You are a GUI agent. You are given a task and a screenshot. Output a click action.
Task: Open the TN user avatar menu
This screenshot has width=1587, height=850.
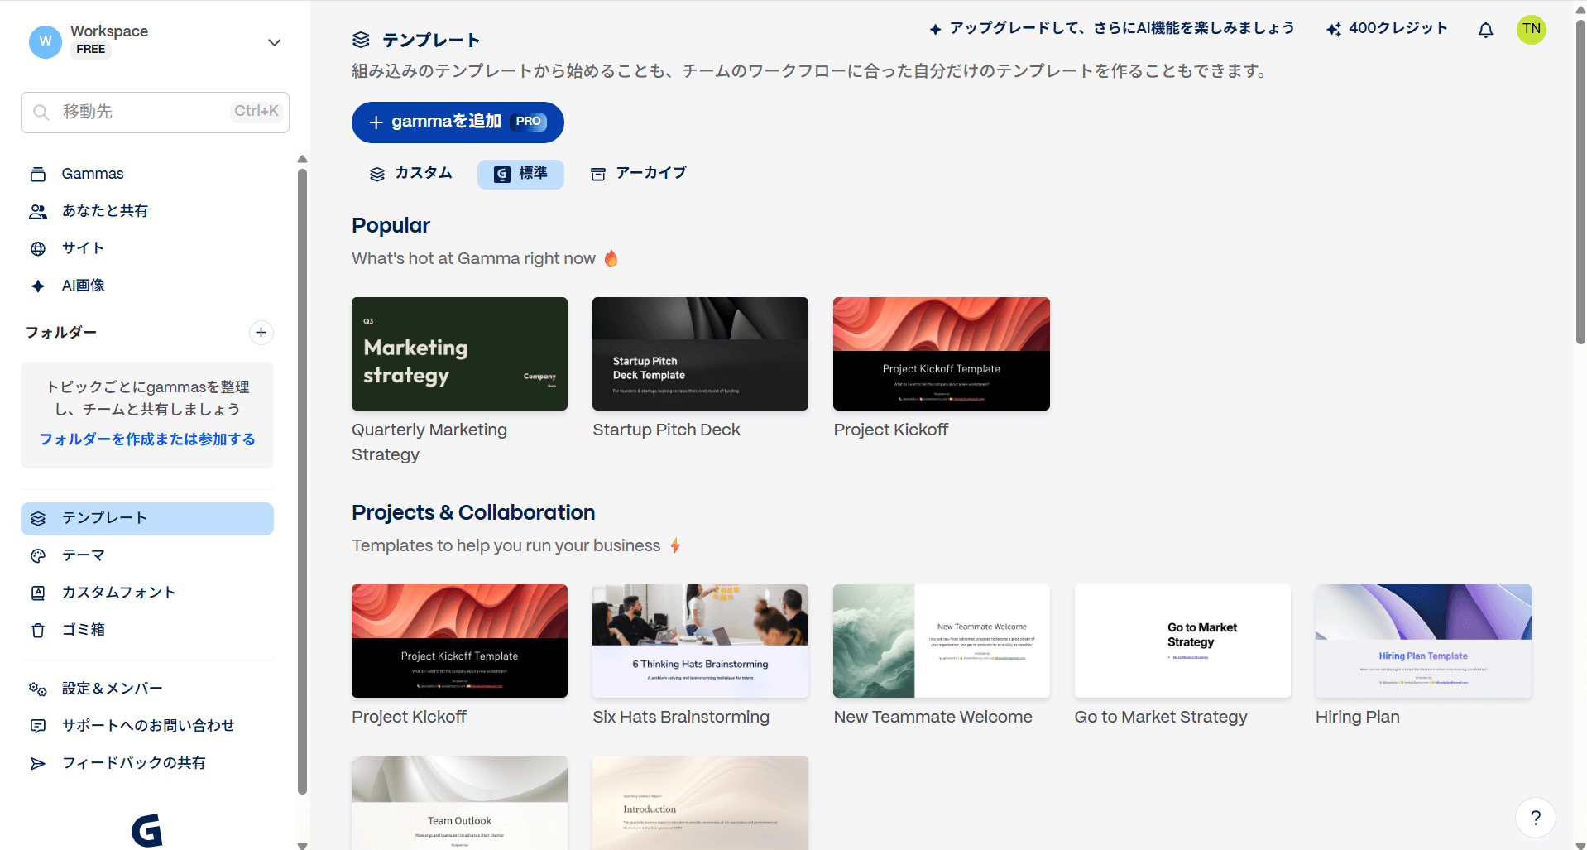(x=1531, y=30)
